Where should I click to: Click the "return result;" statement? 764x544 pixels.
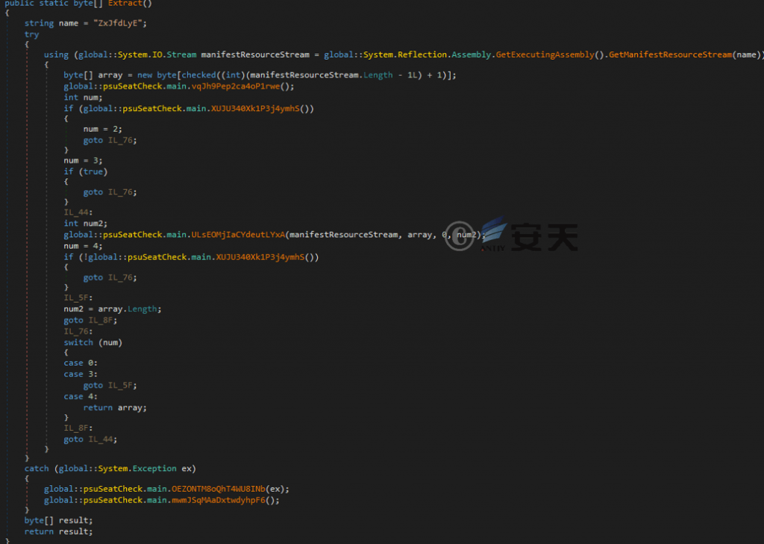pos(58,531)
